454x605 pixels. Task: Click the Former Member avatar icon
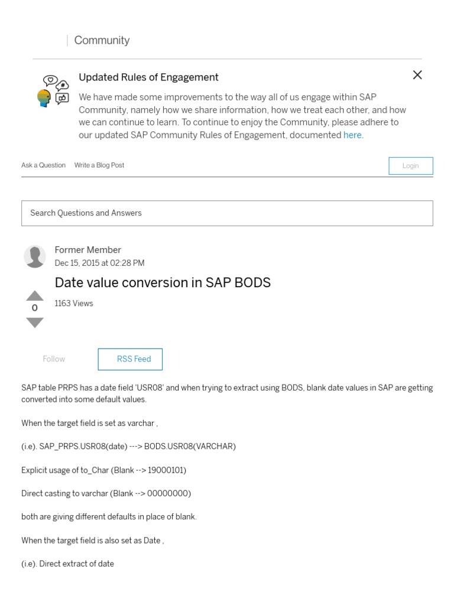coord(35,256)
